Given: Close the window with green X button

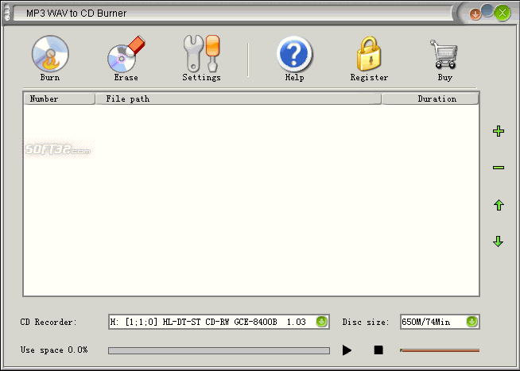Looking at the screenshot, I should click(502, 14).
